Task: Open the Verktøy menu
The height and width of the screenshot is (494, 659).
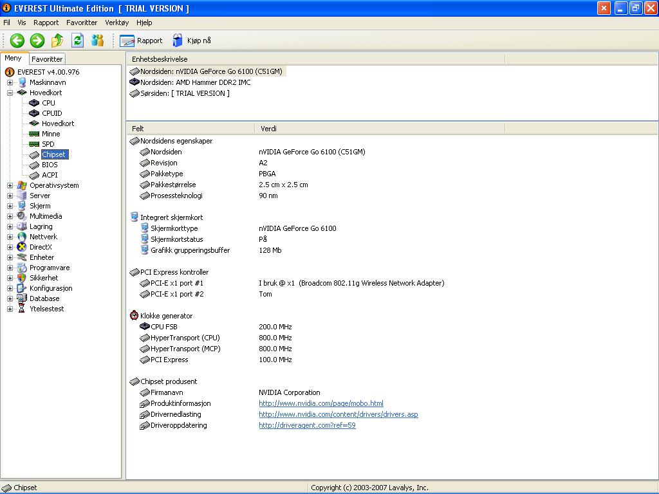Action: coord(117,23)
